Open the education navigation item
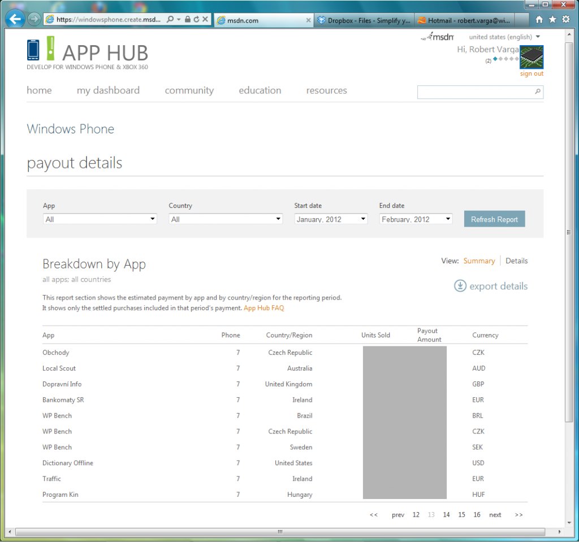Viewport: 579px width, 542px height. point(260,90)
